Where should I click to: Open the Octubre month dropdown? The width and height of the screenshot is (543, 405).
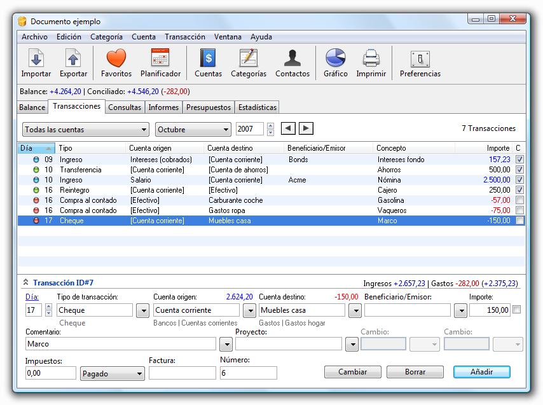193,130
